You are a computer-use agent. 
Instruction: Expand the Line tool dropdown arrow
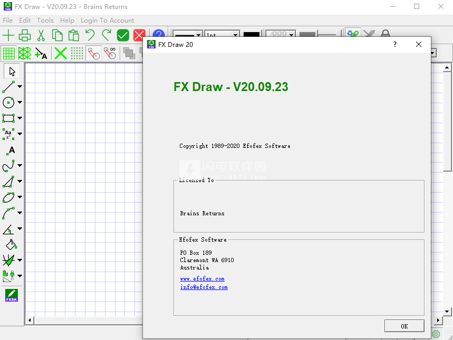point(20,86)
